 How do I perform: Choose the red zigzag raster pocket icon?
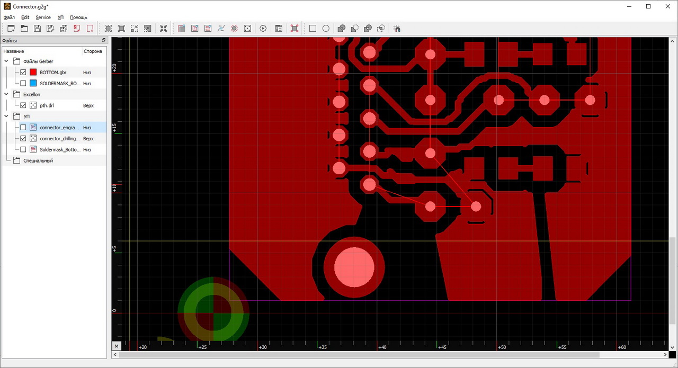pos(208,29)
